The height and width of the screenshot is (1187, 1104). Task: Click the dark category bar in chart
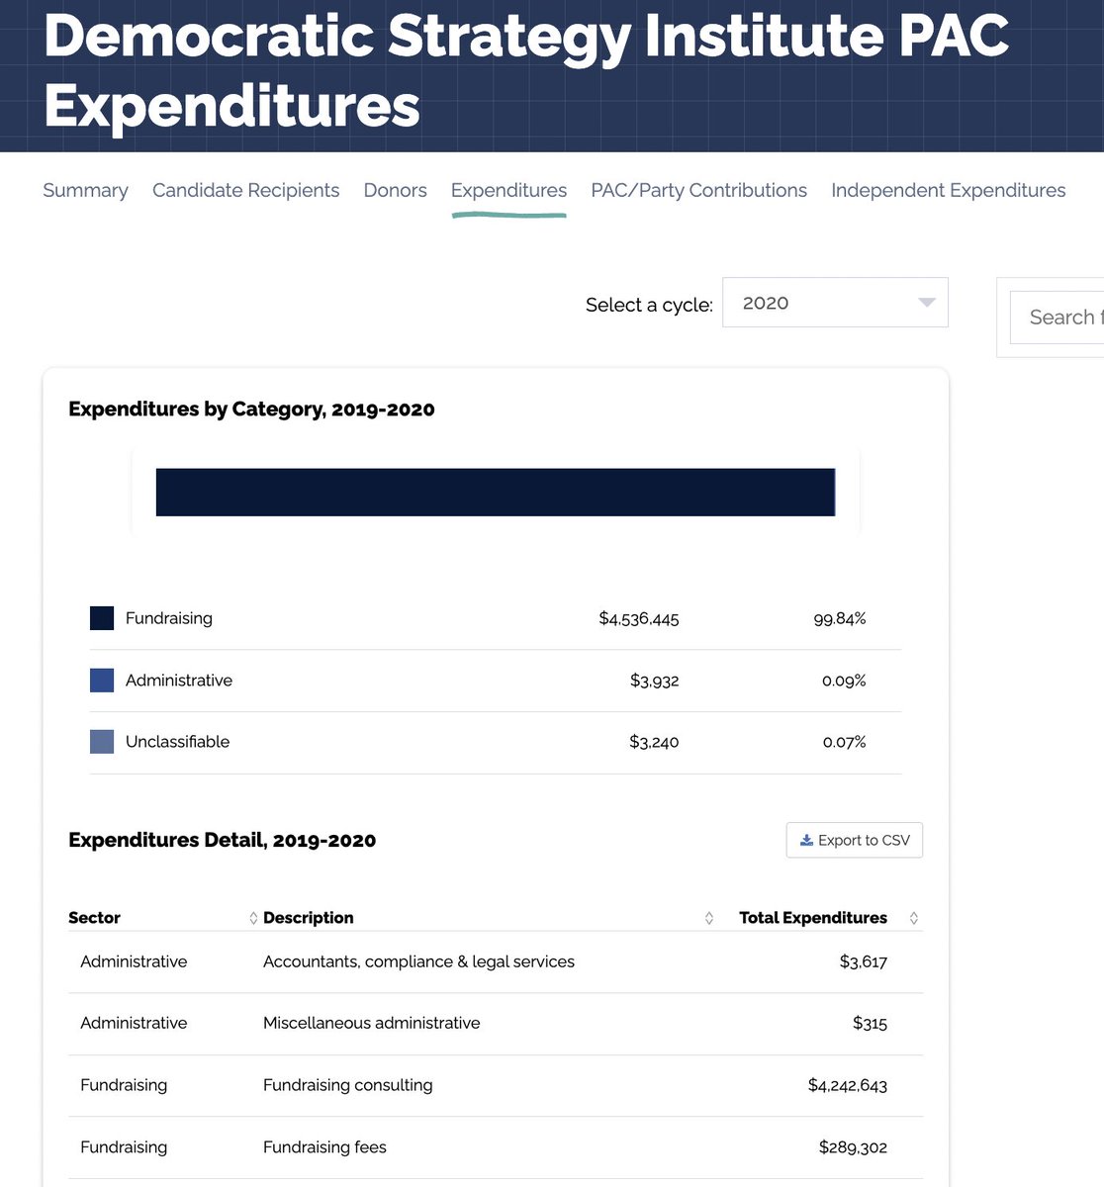495,493
